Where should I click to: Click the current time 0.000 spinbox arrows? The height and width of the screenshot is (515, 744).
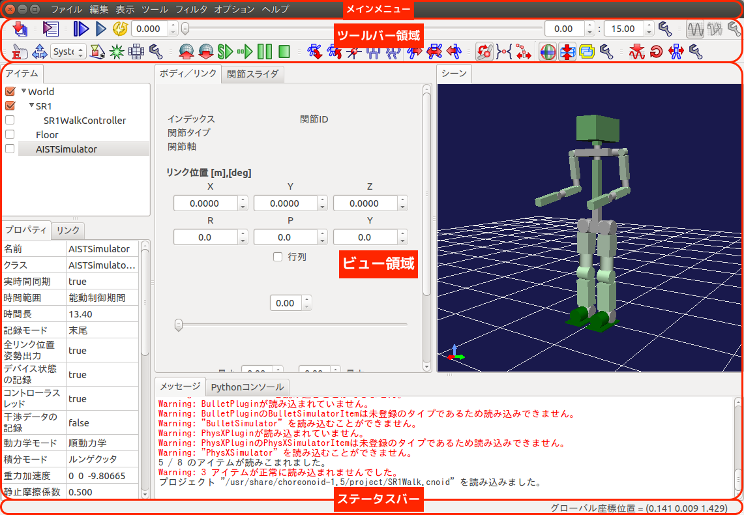pos(173,29)
